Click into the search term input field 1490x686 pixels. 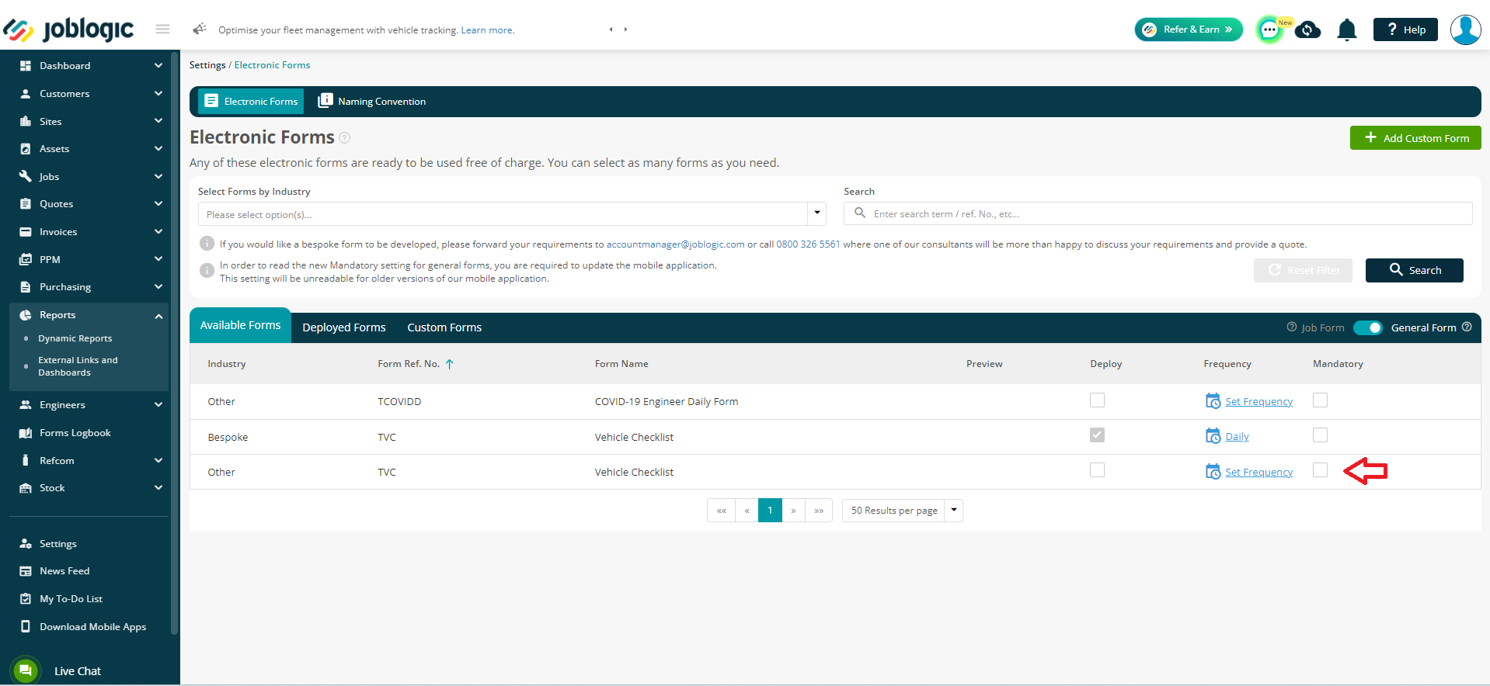coord(1158,213)
